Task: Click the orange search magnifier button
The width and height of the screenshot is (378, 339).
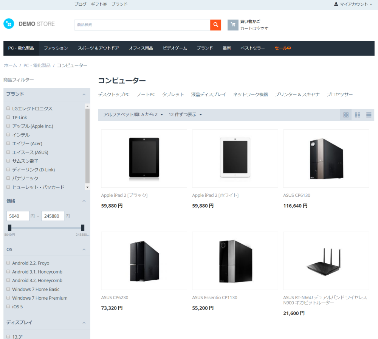Action: [215, 25]
